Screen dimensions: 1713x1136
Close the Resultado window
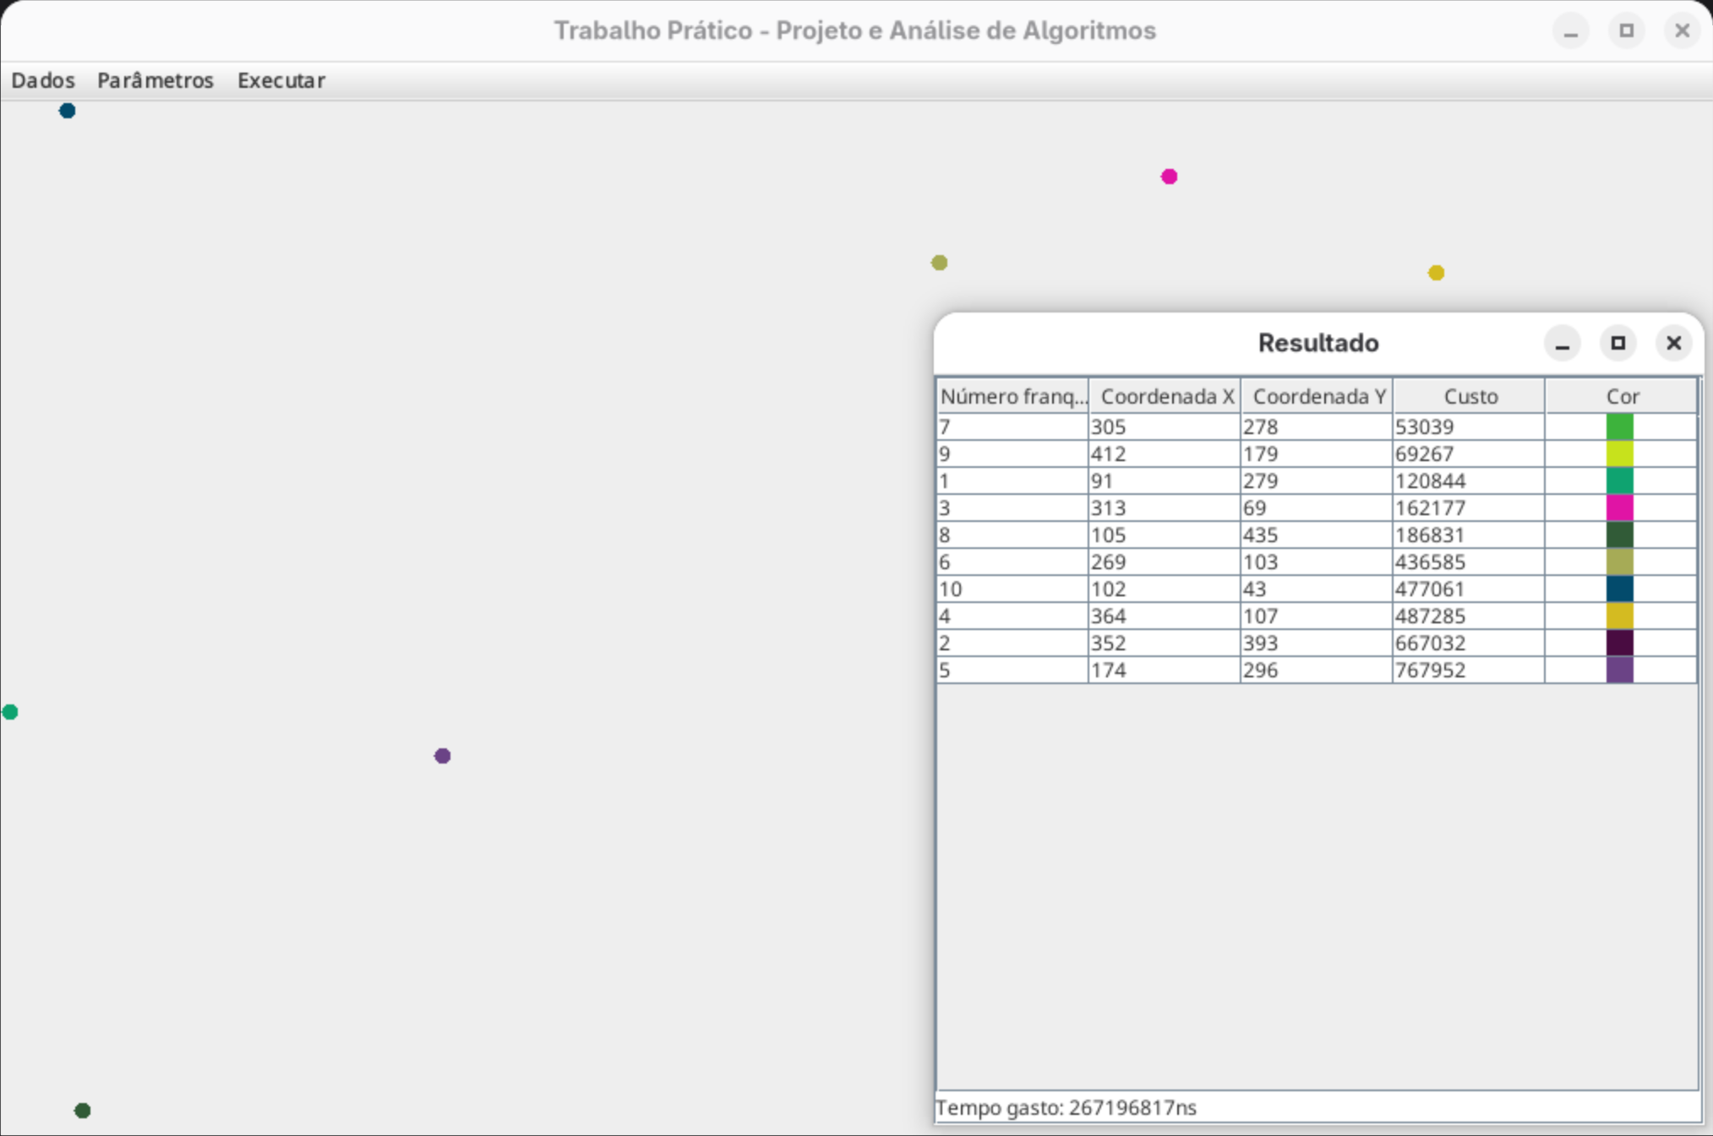(1673, 344)
